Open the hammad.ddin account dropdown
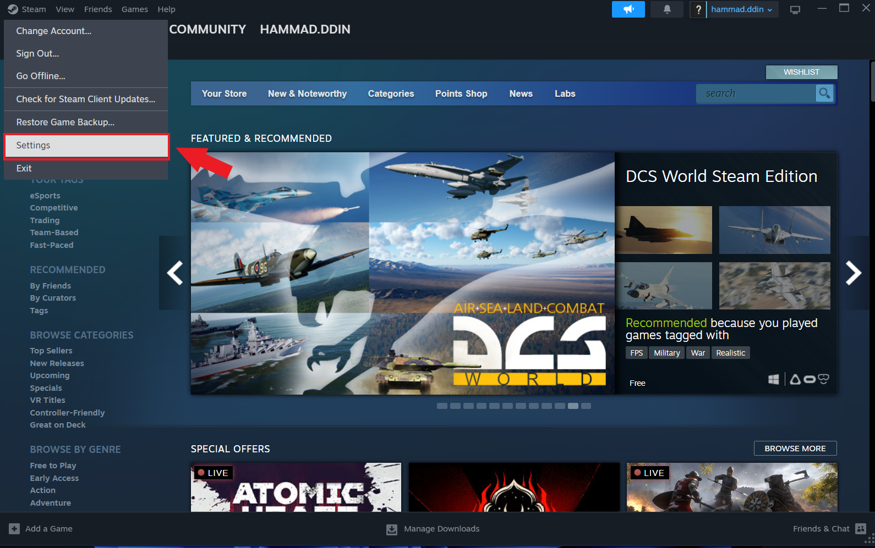The height and width of the screenshot is (548, 875). click(742, 9)
